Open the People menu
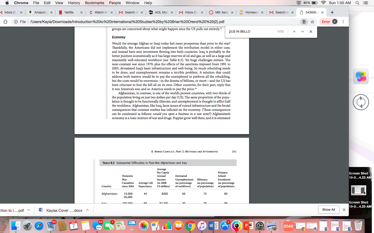This screenshot has width=374, height=233. [x=115, y=3]
